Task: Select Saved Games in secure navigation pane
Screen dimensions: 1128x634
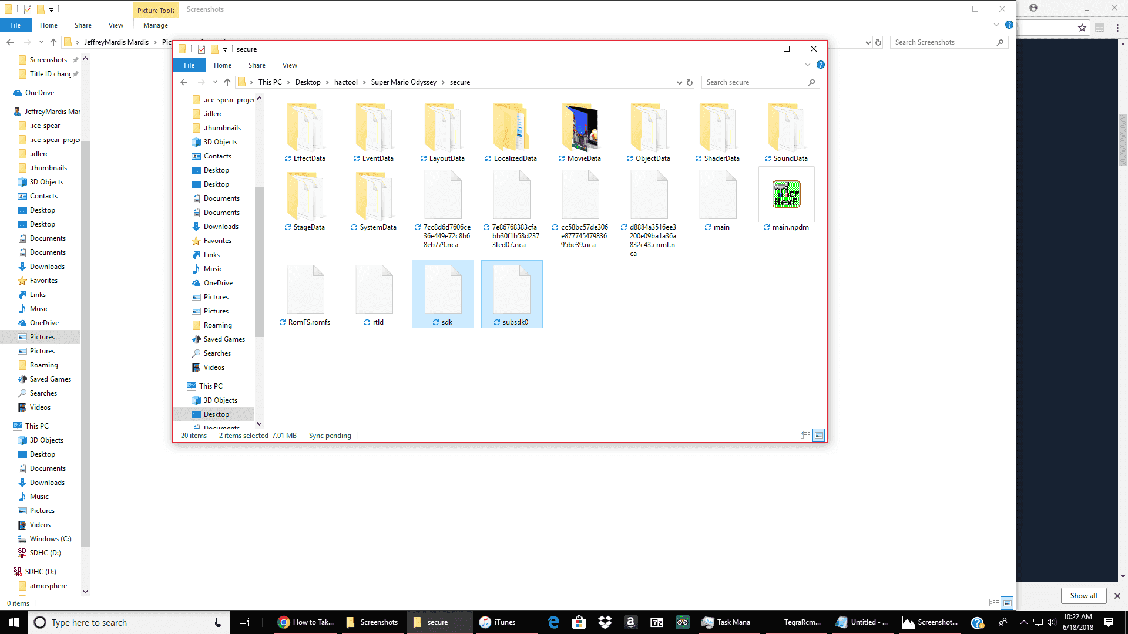Action: 224,339
